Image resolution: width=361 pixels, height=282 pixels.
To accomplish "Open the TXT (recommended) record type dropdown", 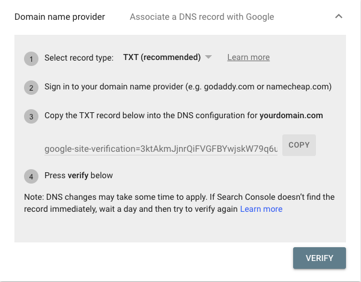I will point(167,57).
